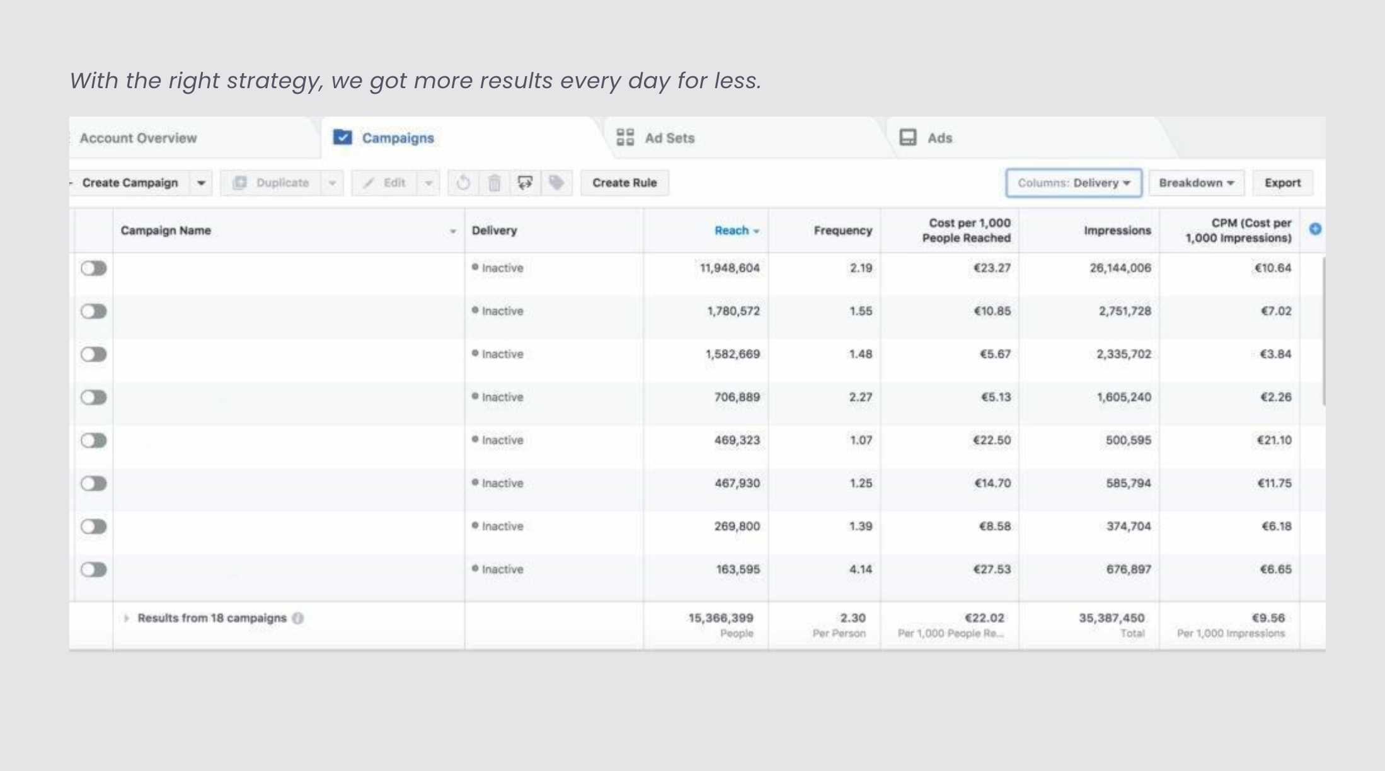Click the Campaign Name column header
The image size is (1385, 771).
(166, 231)
